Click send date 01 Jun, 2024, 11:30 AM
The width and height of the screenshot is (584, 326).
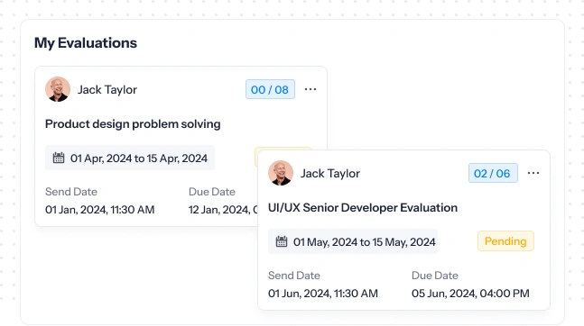pos(323,294)
